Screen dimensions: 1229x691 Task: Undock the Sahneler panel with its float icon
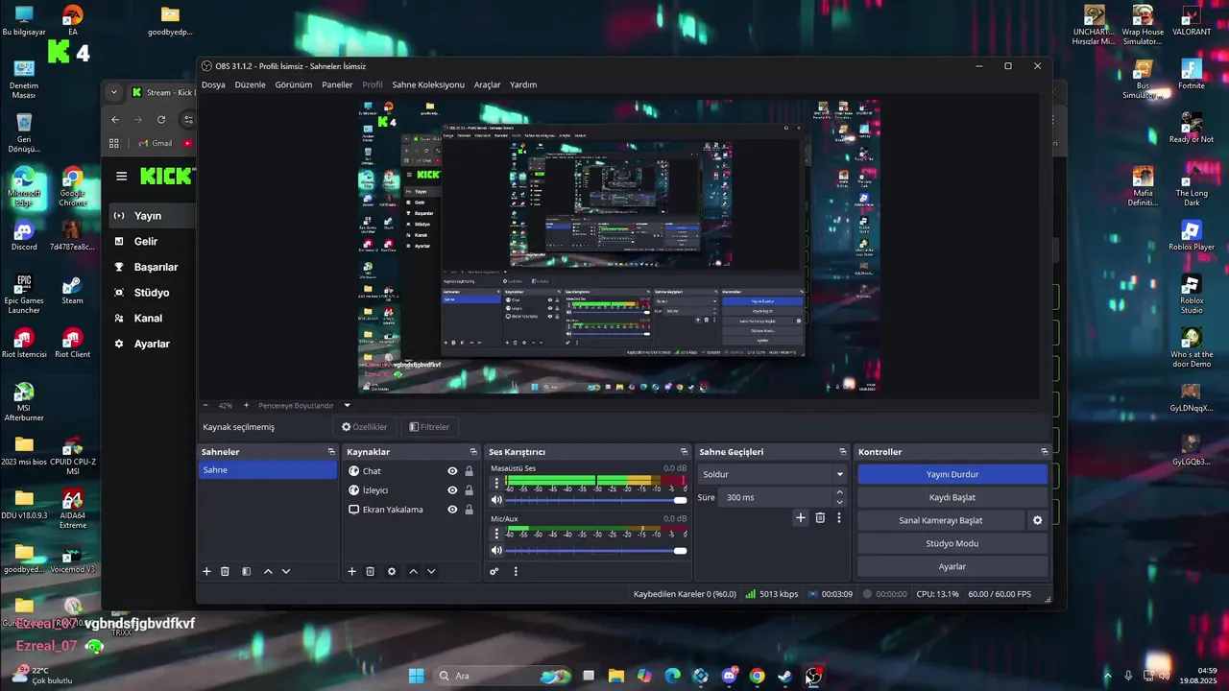click(x=331, y=452)
